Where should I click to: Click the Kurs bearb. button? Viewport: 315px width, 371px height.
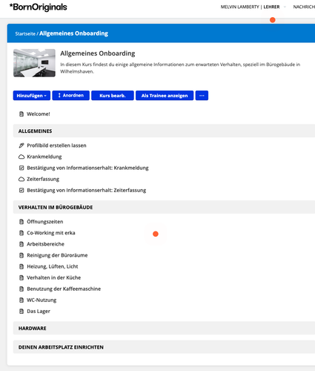(x=113, y=96)
